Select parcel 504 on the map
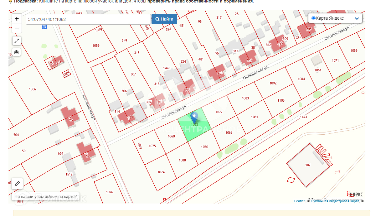This screenshot has width=381, height=216. [16, 135]
